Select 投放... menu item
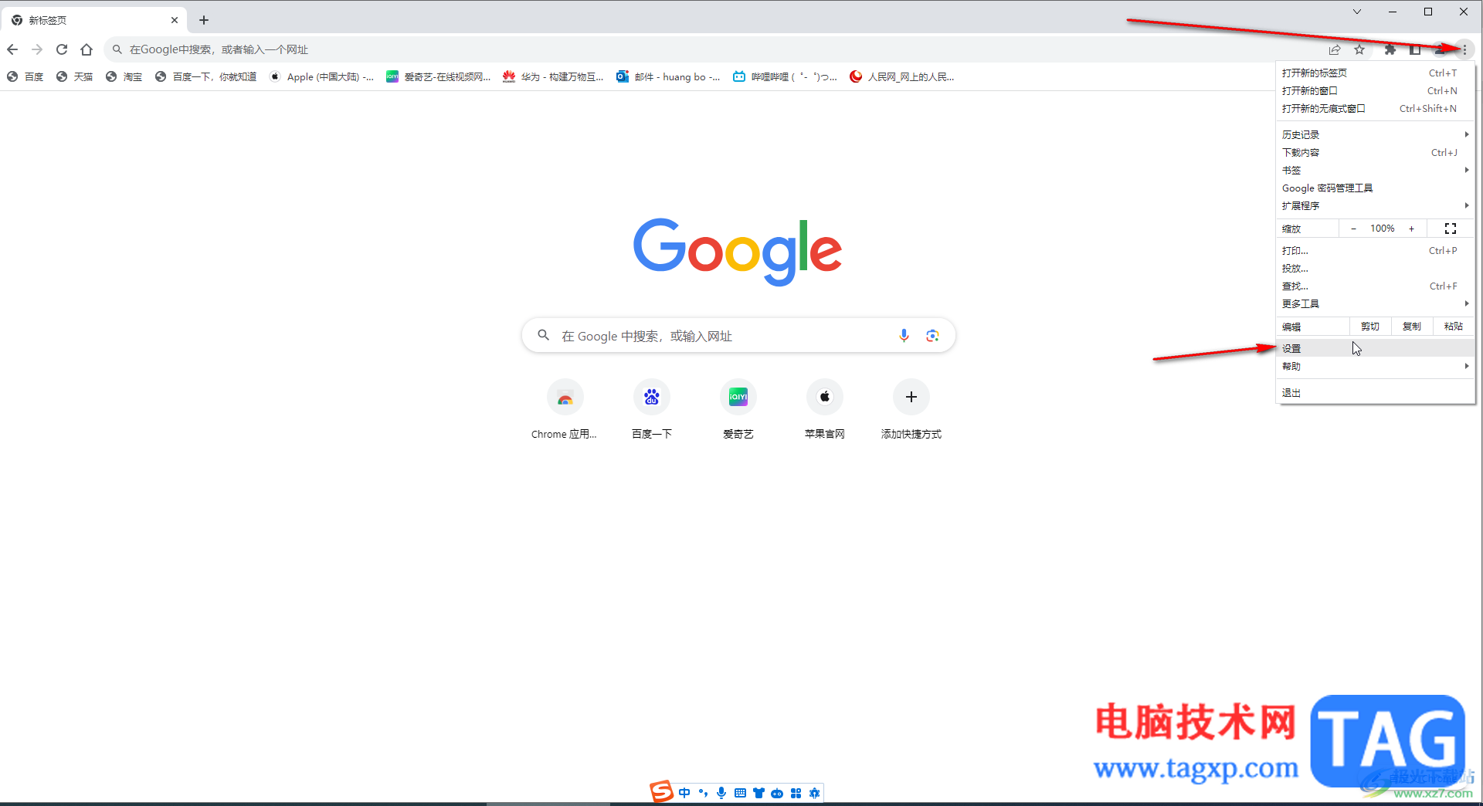Viewport: 1483px width, 806px height. tap(1376, 269)
